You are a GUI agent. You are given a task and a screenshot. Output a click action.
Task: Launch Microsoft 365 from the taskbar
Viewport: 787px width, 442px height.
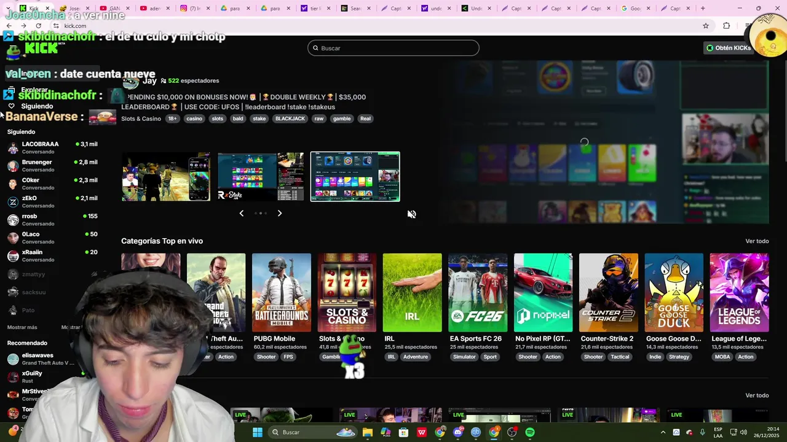coord(386,432)
